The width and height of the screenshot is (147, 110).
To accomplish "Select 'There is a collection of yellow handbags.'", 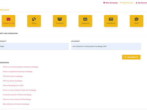I will tap(18, 71).
